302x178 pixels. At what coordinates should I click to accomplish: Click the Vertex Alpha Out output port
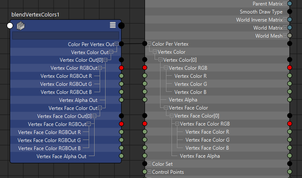coord(121,100)
